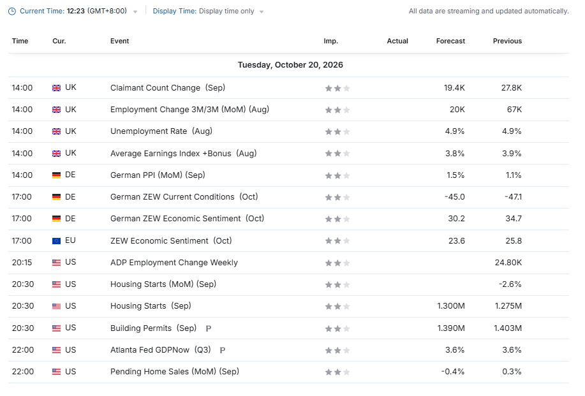Click the preliminary P icon next to Building Permits
This screenshot has height=396, width=585.
point(209,328)
